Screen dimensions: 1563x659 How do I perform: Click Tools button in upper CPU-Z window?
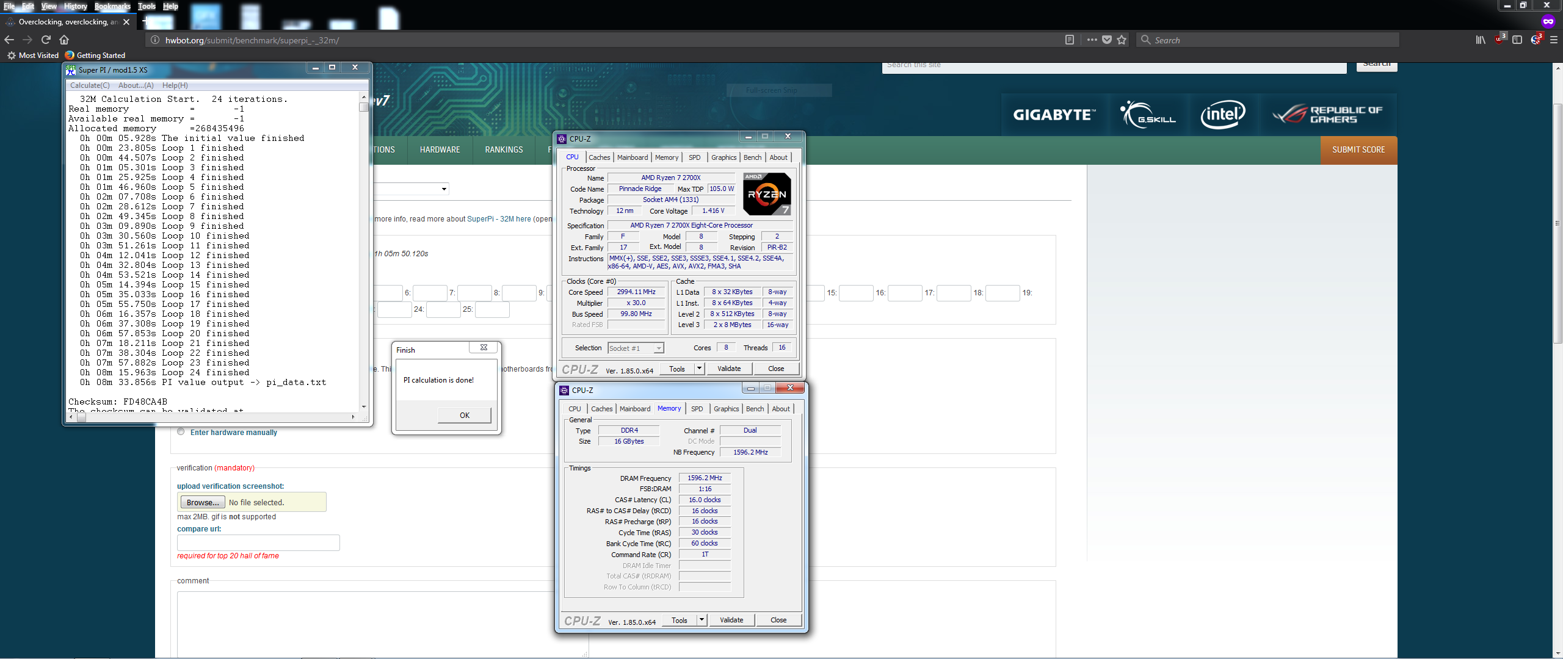click(x=676, y=369)
